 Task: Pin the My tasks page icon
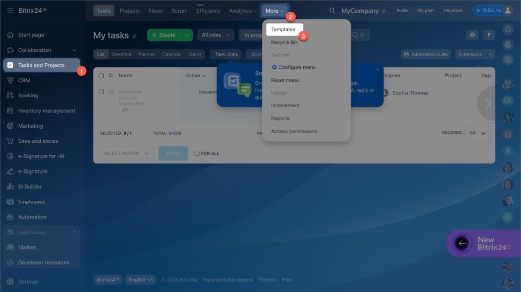pos(135,36)
